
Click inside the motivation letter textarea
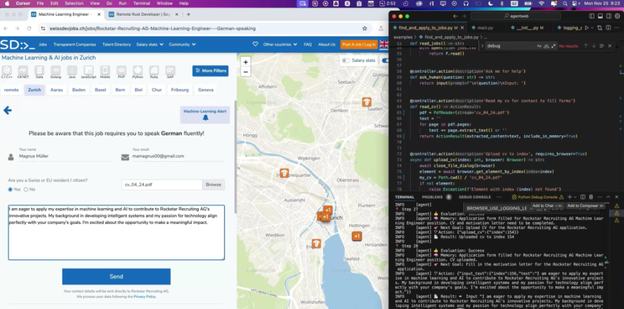[x=116, y=232]
